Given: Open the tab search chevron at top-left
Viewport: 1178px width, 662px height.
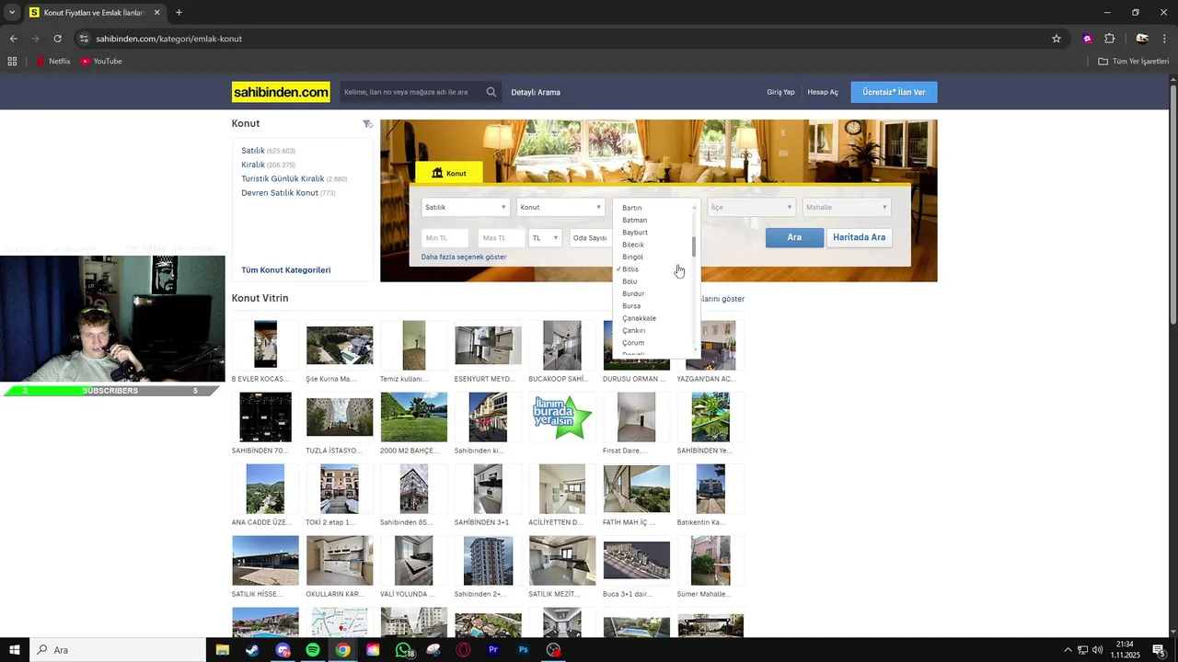Looking at the screenshot, I should point(12,13).
